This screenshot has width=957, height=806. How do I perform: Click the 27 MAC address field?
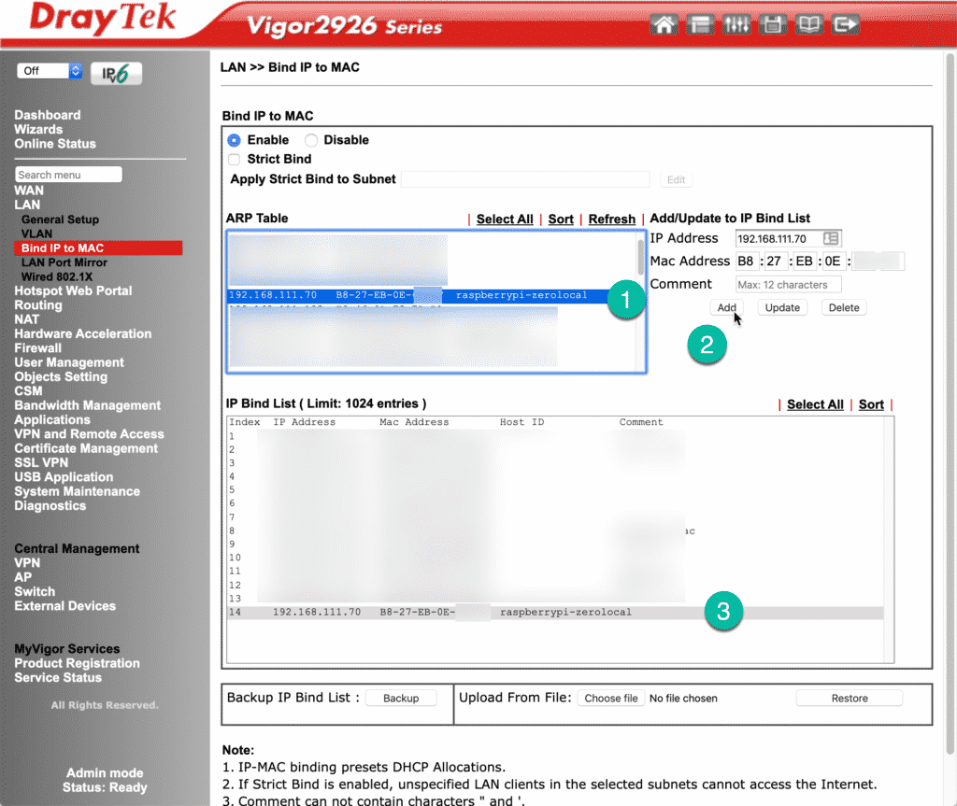click(776, 262)
